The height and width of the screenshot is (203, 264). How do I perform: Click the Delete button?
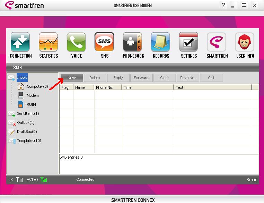pyautogui.click(x=95, y=78)
